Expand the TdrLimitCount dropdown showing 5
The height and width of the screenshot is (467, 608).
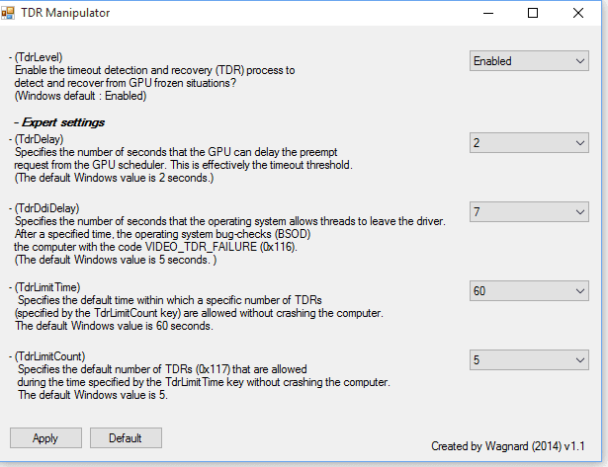point(529,360)
